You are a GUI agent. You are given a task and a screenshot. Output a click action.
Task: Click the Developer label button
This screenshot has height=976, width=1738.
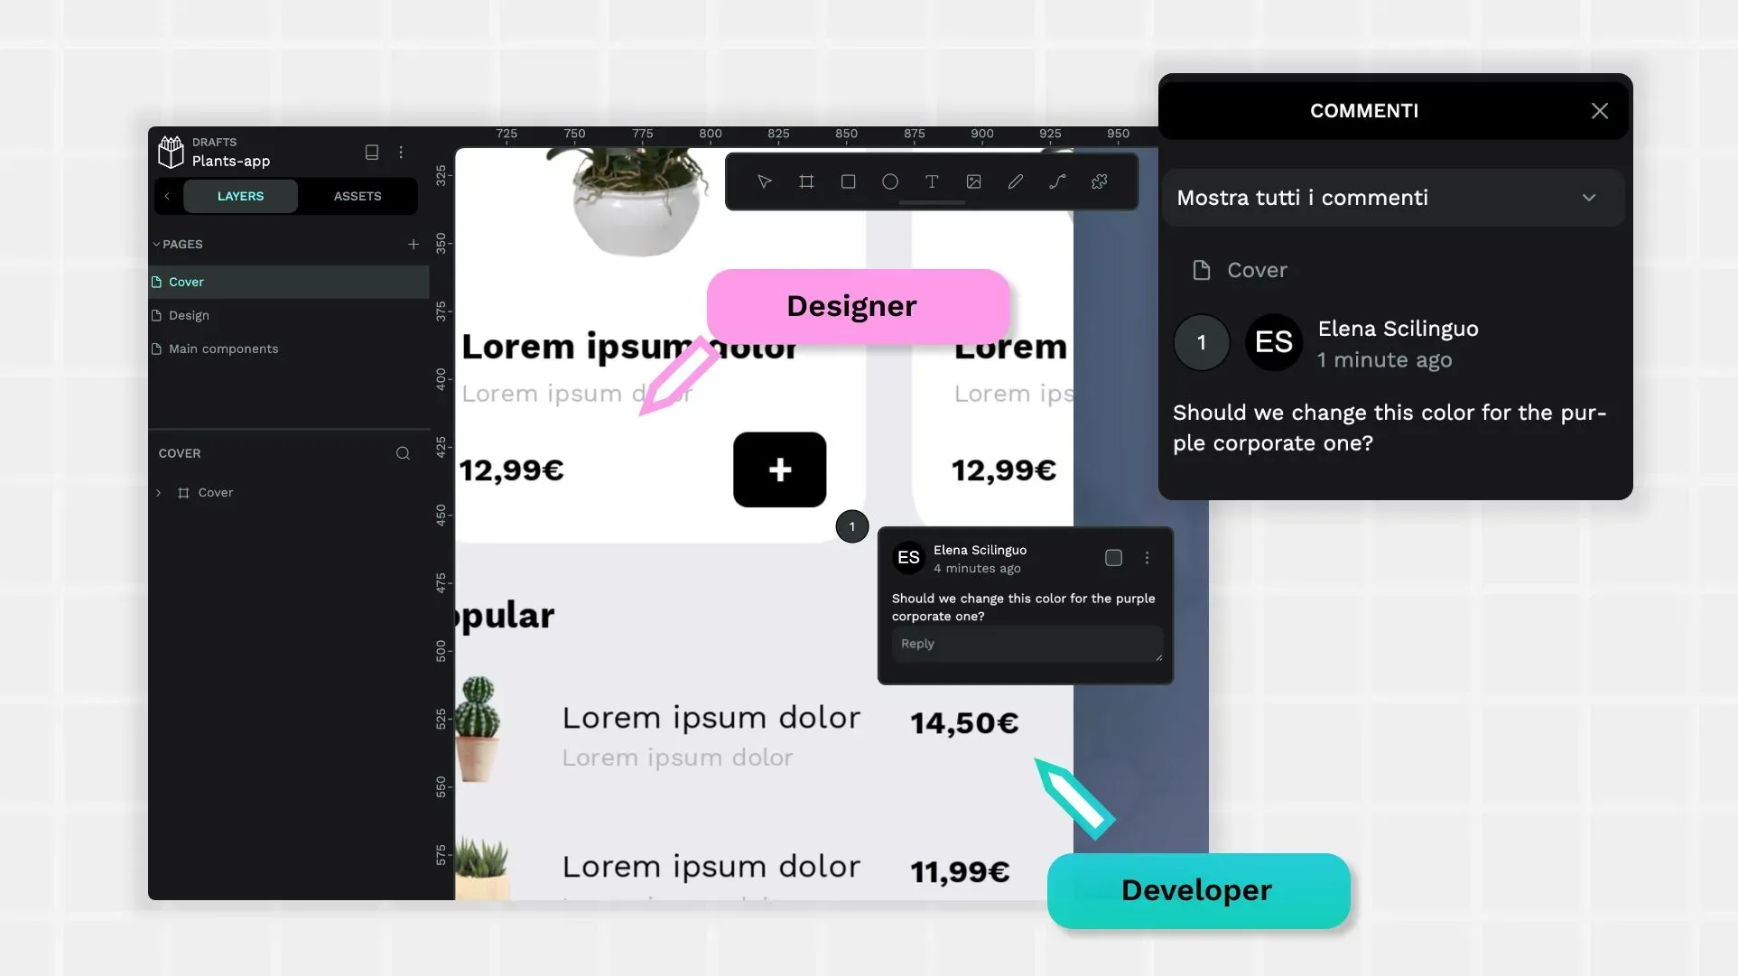1196,889
